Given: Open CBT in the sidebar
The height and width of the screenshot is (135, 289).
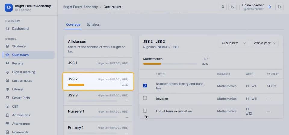Looking at the screenshot, I should 29,106.
